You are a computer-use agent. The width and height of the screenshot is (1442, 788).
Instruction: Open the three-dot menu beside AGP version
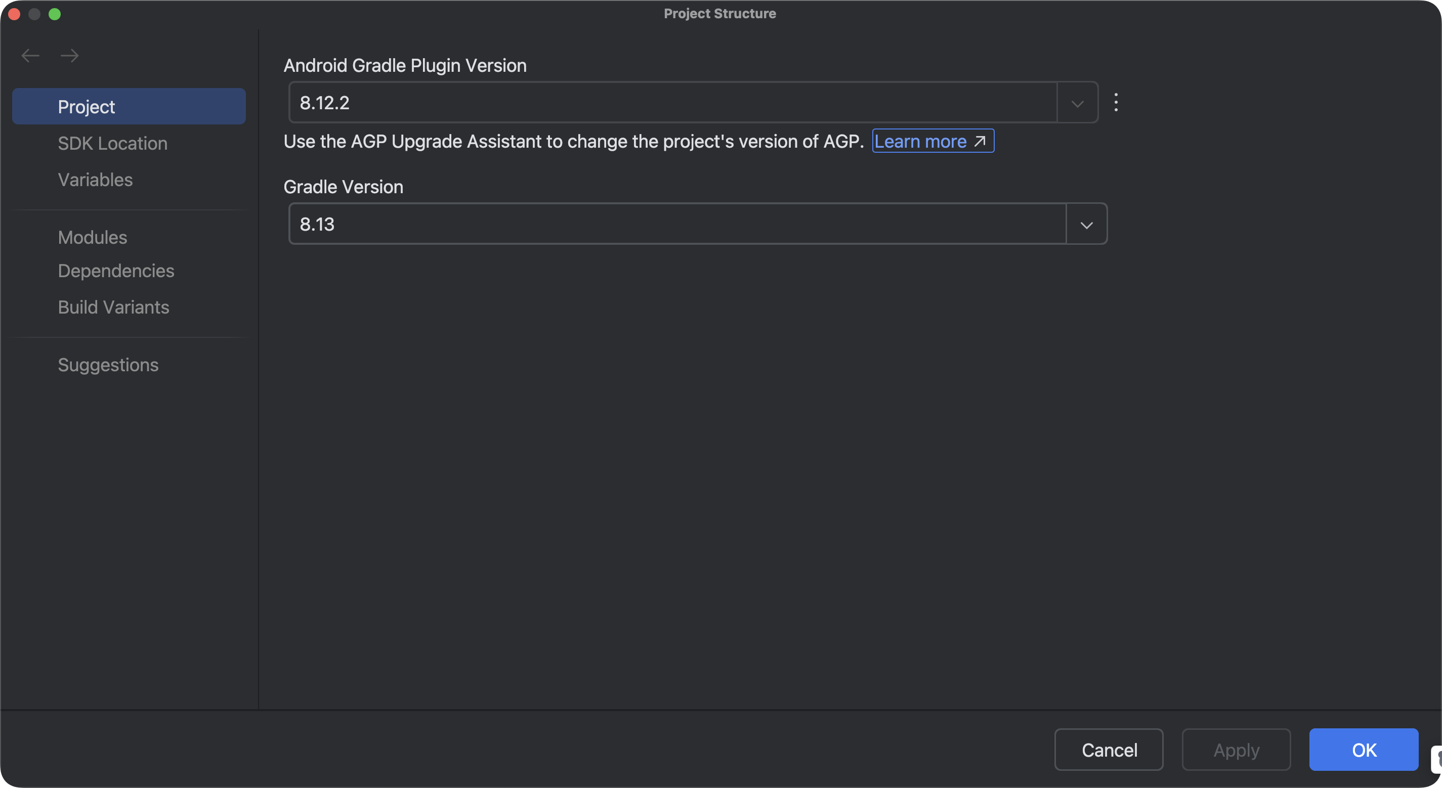click(x=1116, y=102)
